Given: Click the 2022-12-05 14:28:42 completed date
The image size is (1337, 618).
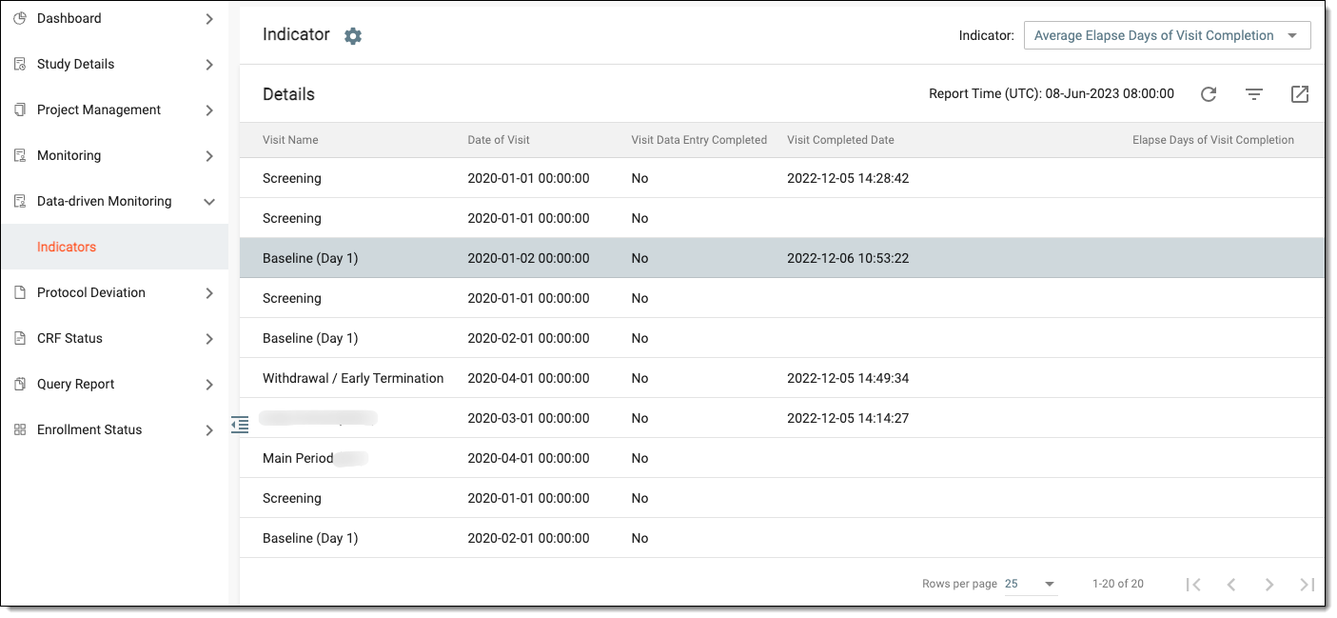Looking at the screenshot, I should pyautogui.click(x=848, y=178).
